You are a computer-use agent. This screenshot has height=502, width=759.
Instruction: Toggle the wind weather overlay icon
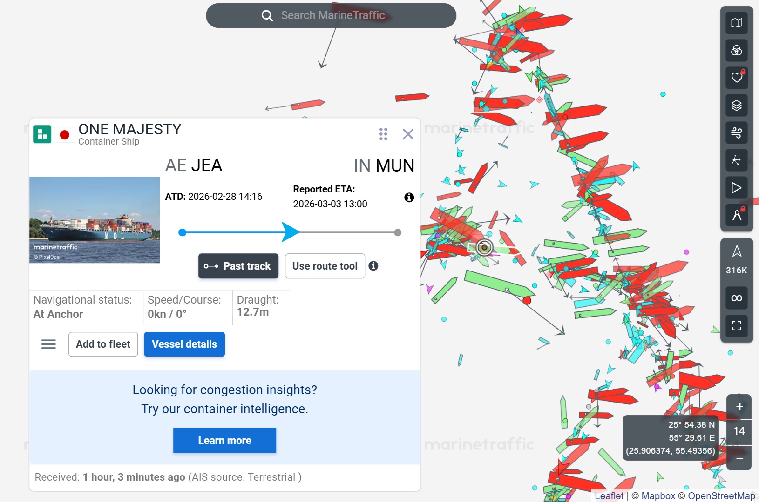[x=736, y=133]
